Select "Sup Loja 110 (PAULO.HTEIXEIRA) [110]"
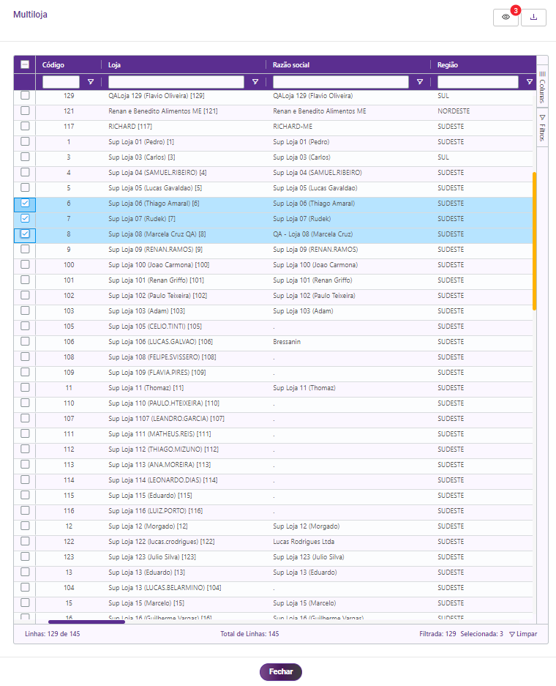Screen dimensions: 556x686 [x=164, y=403]
